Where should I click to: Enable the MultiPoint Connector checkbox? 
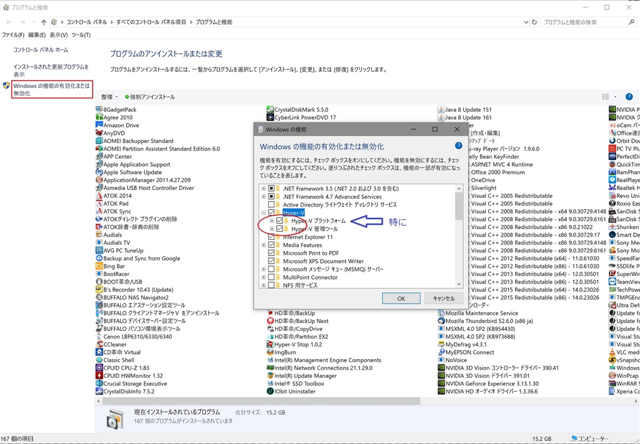pos(271,277)
